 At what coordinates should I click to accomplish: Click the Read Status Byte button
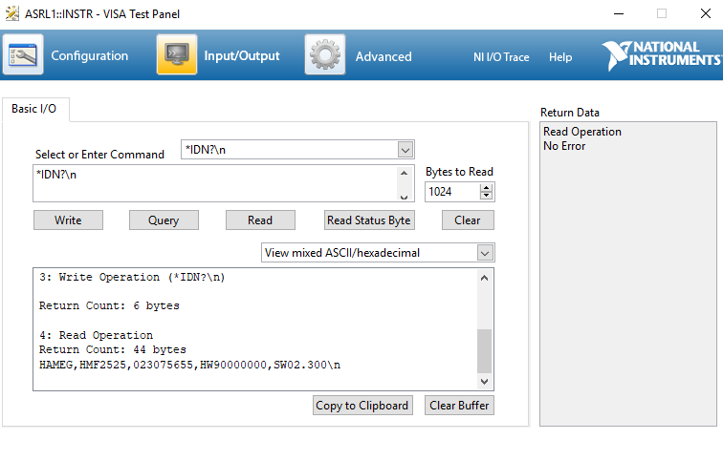click(x=369, y=220)
